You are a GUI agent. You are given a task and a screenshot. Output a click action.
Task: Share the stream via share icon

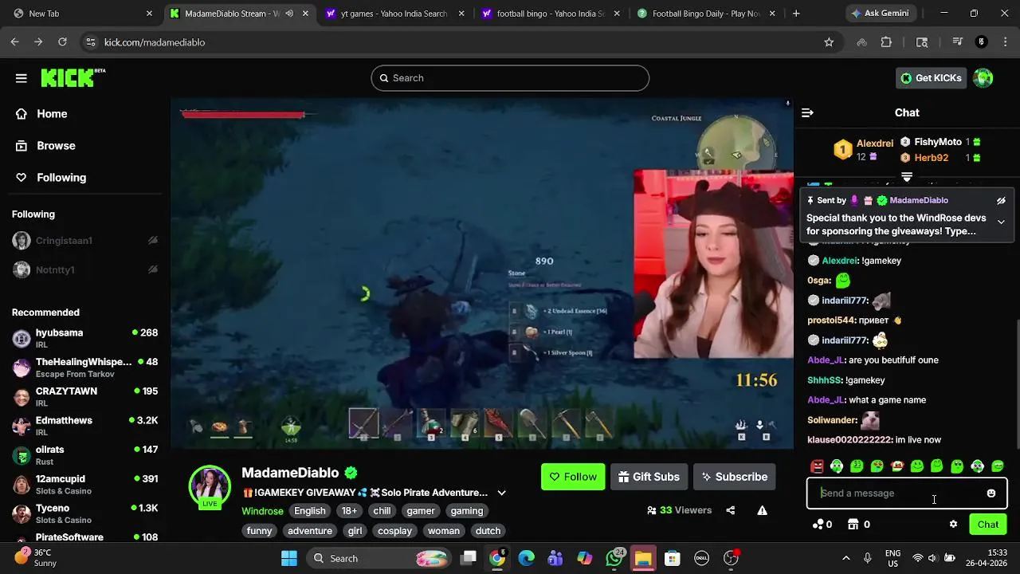coord(731,510)
